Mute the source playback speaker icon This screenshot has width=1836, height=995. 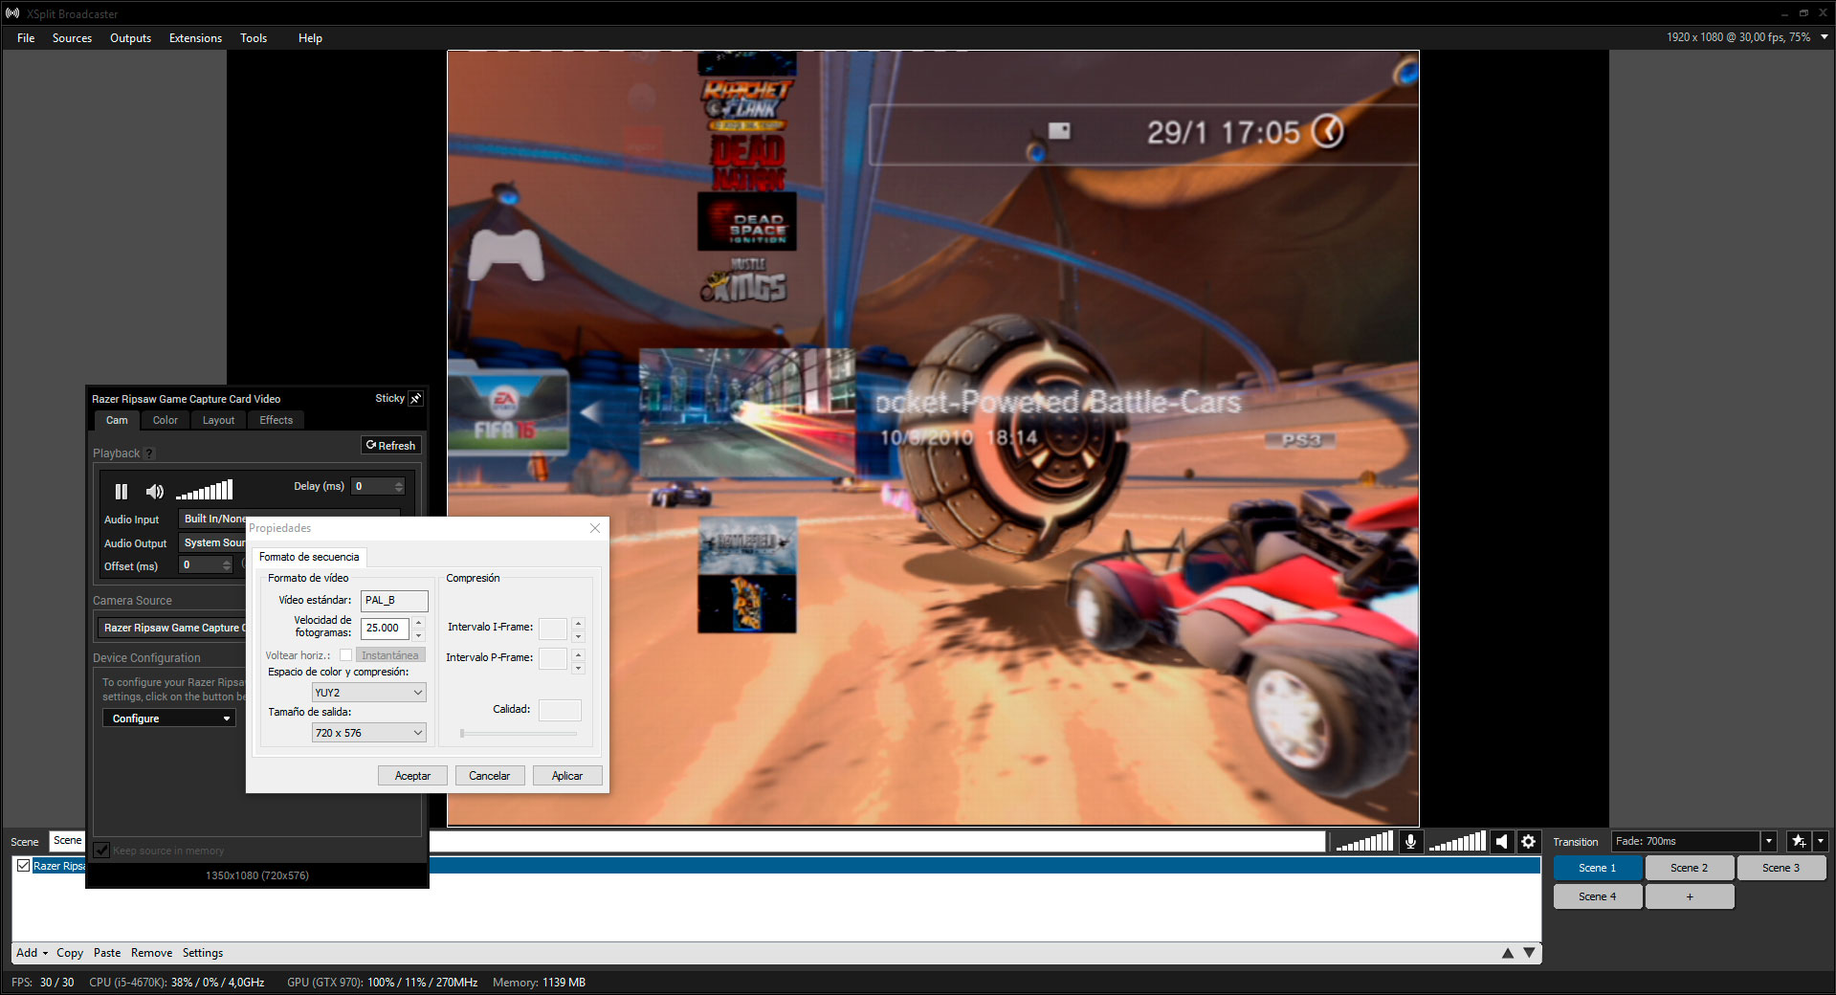154,491
